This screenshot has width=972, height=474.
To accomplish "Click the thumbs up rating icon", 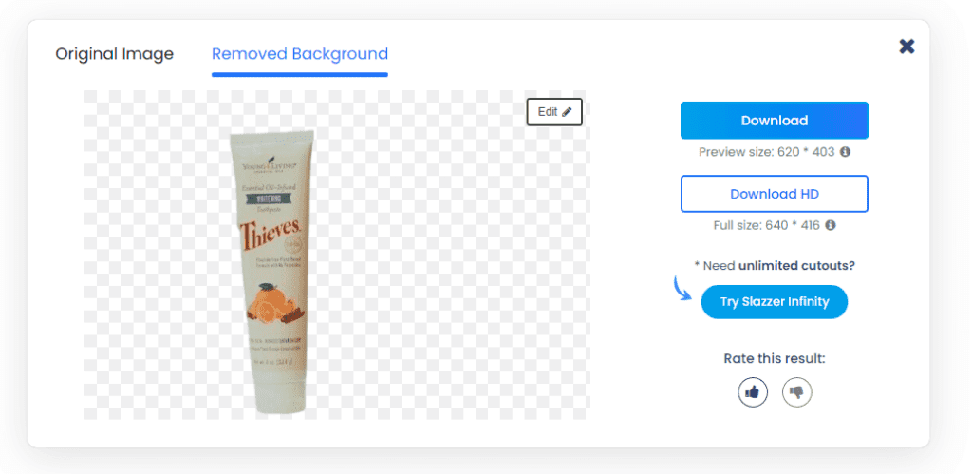I will tap(753, 392).
